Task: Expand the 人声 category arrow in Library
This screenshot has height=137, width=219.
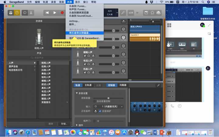Action: click(x=35, y=63)
